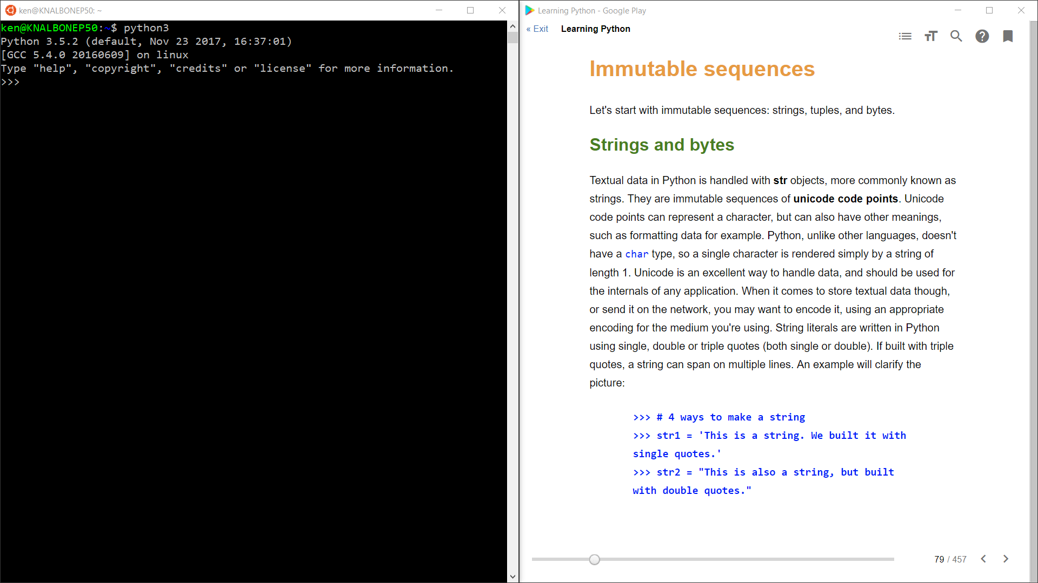Click the scroll-down arrow of the terminal scrollbar
The image size is (1038, 583).
click(512, 577)
